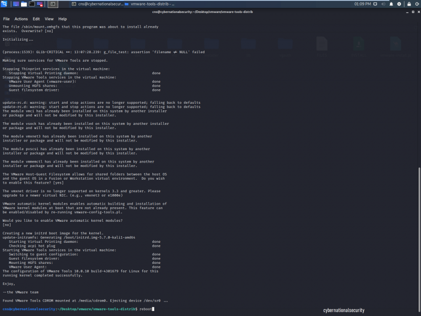Click the GLib-CRITICAL g_file_test error line
Viewport: 421px width, 316px height.
(104, 52)
